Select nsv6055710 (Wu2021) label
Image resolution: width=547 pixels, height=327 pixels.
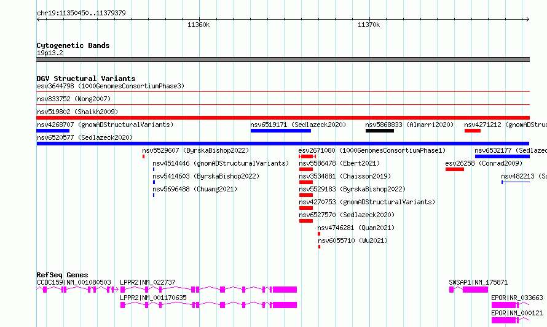353,240
